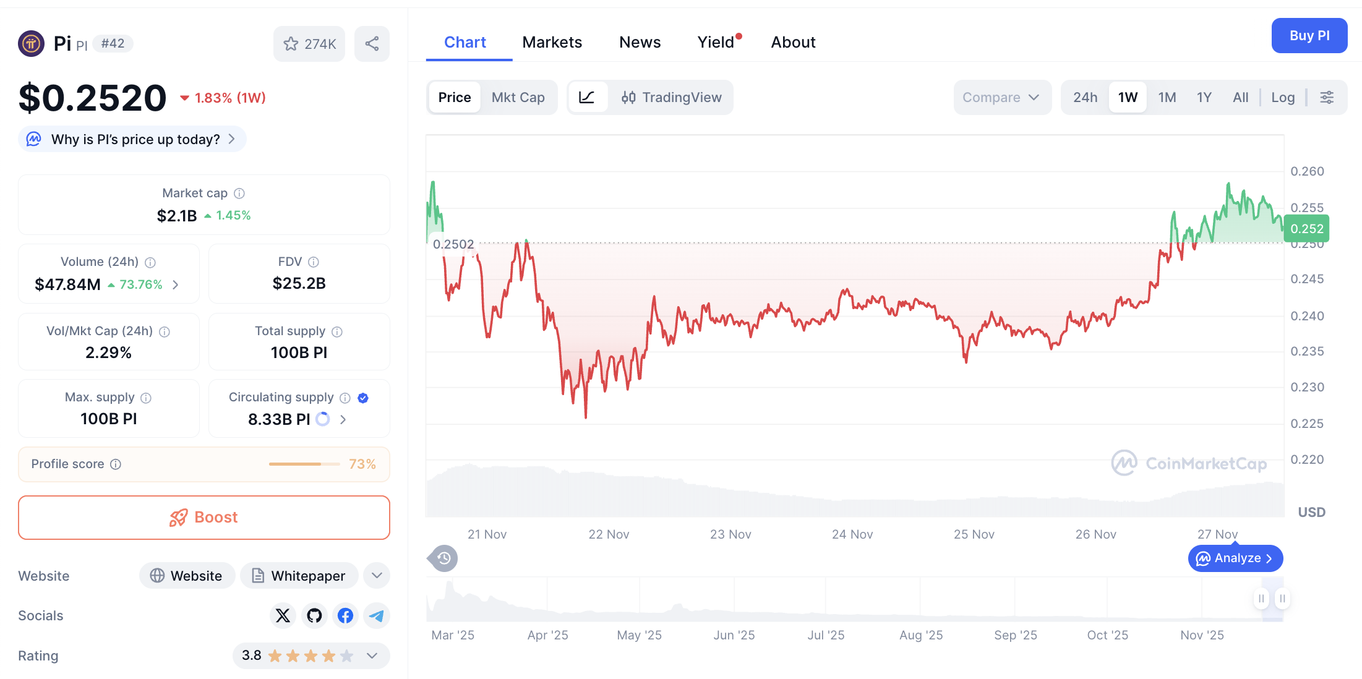This screenshot has width=1362, height=679.
Task: Open Pi's Telegram social icon
Action: coord(376,615)
